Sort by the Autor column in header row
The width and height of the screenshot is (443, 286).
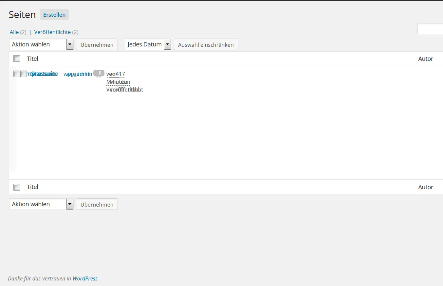[x=426, y=59]
